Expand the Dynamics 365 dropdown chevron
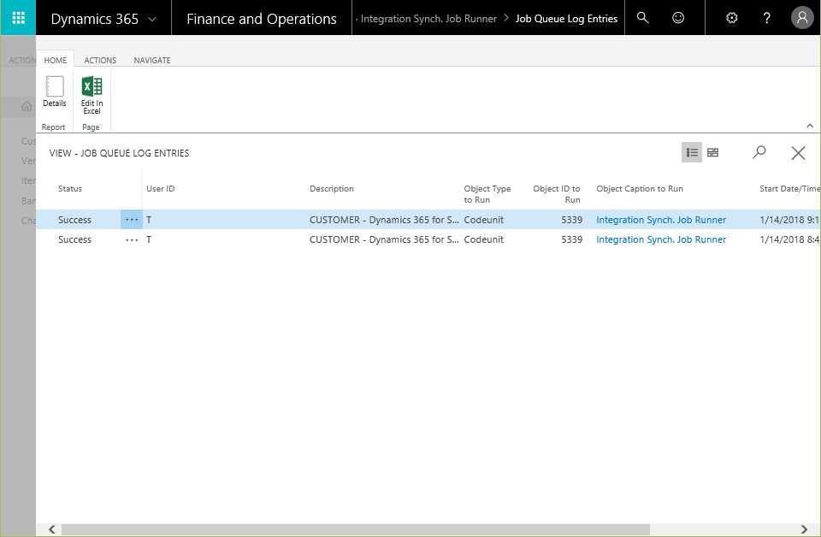The width and height of the screenshot is (821, 537). (x=152, y=20)
